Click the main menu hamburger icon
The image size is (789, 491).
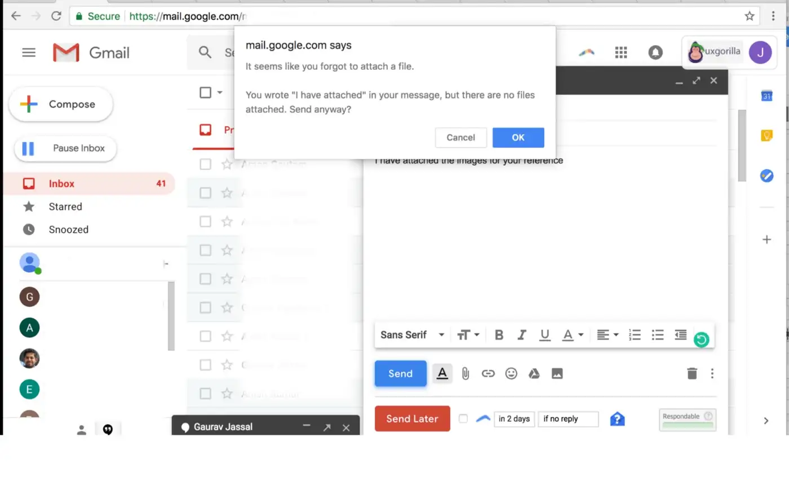(x=29, y=52)
